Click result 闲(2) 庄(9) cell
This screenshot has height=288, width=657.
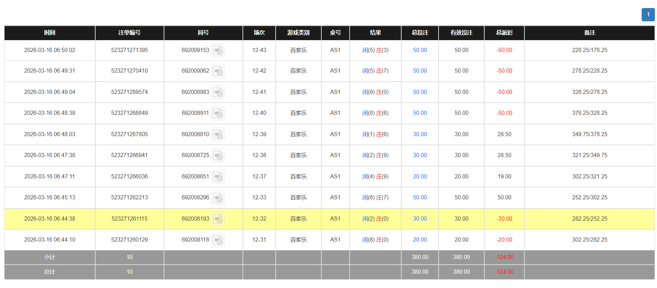point(375,155)
